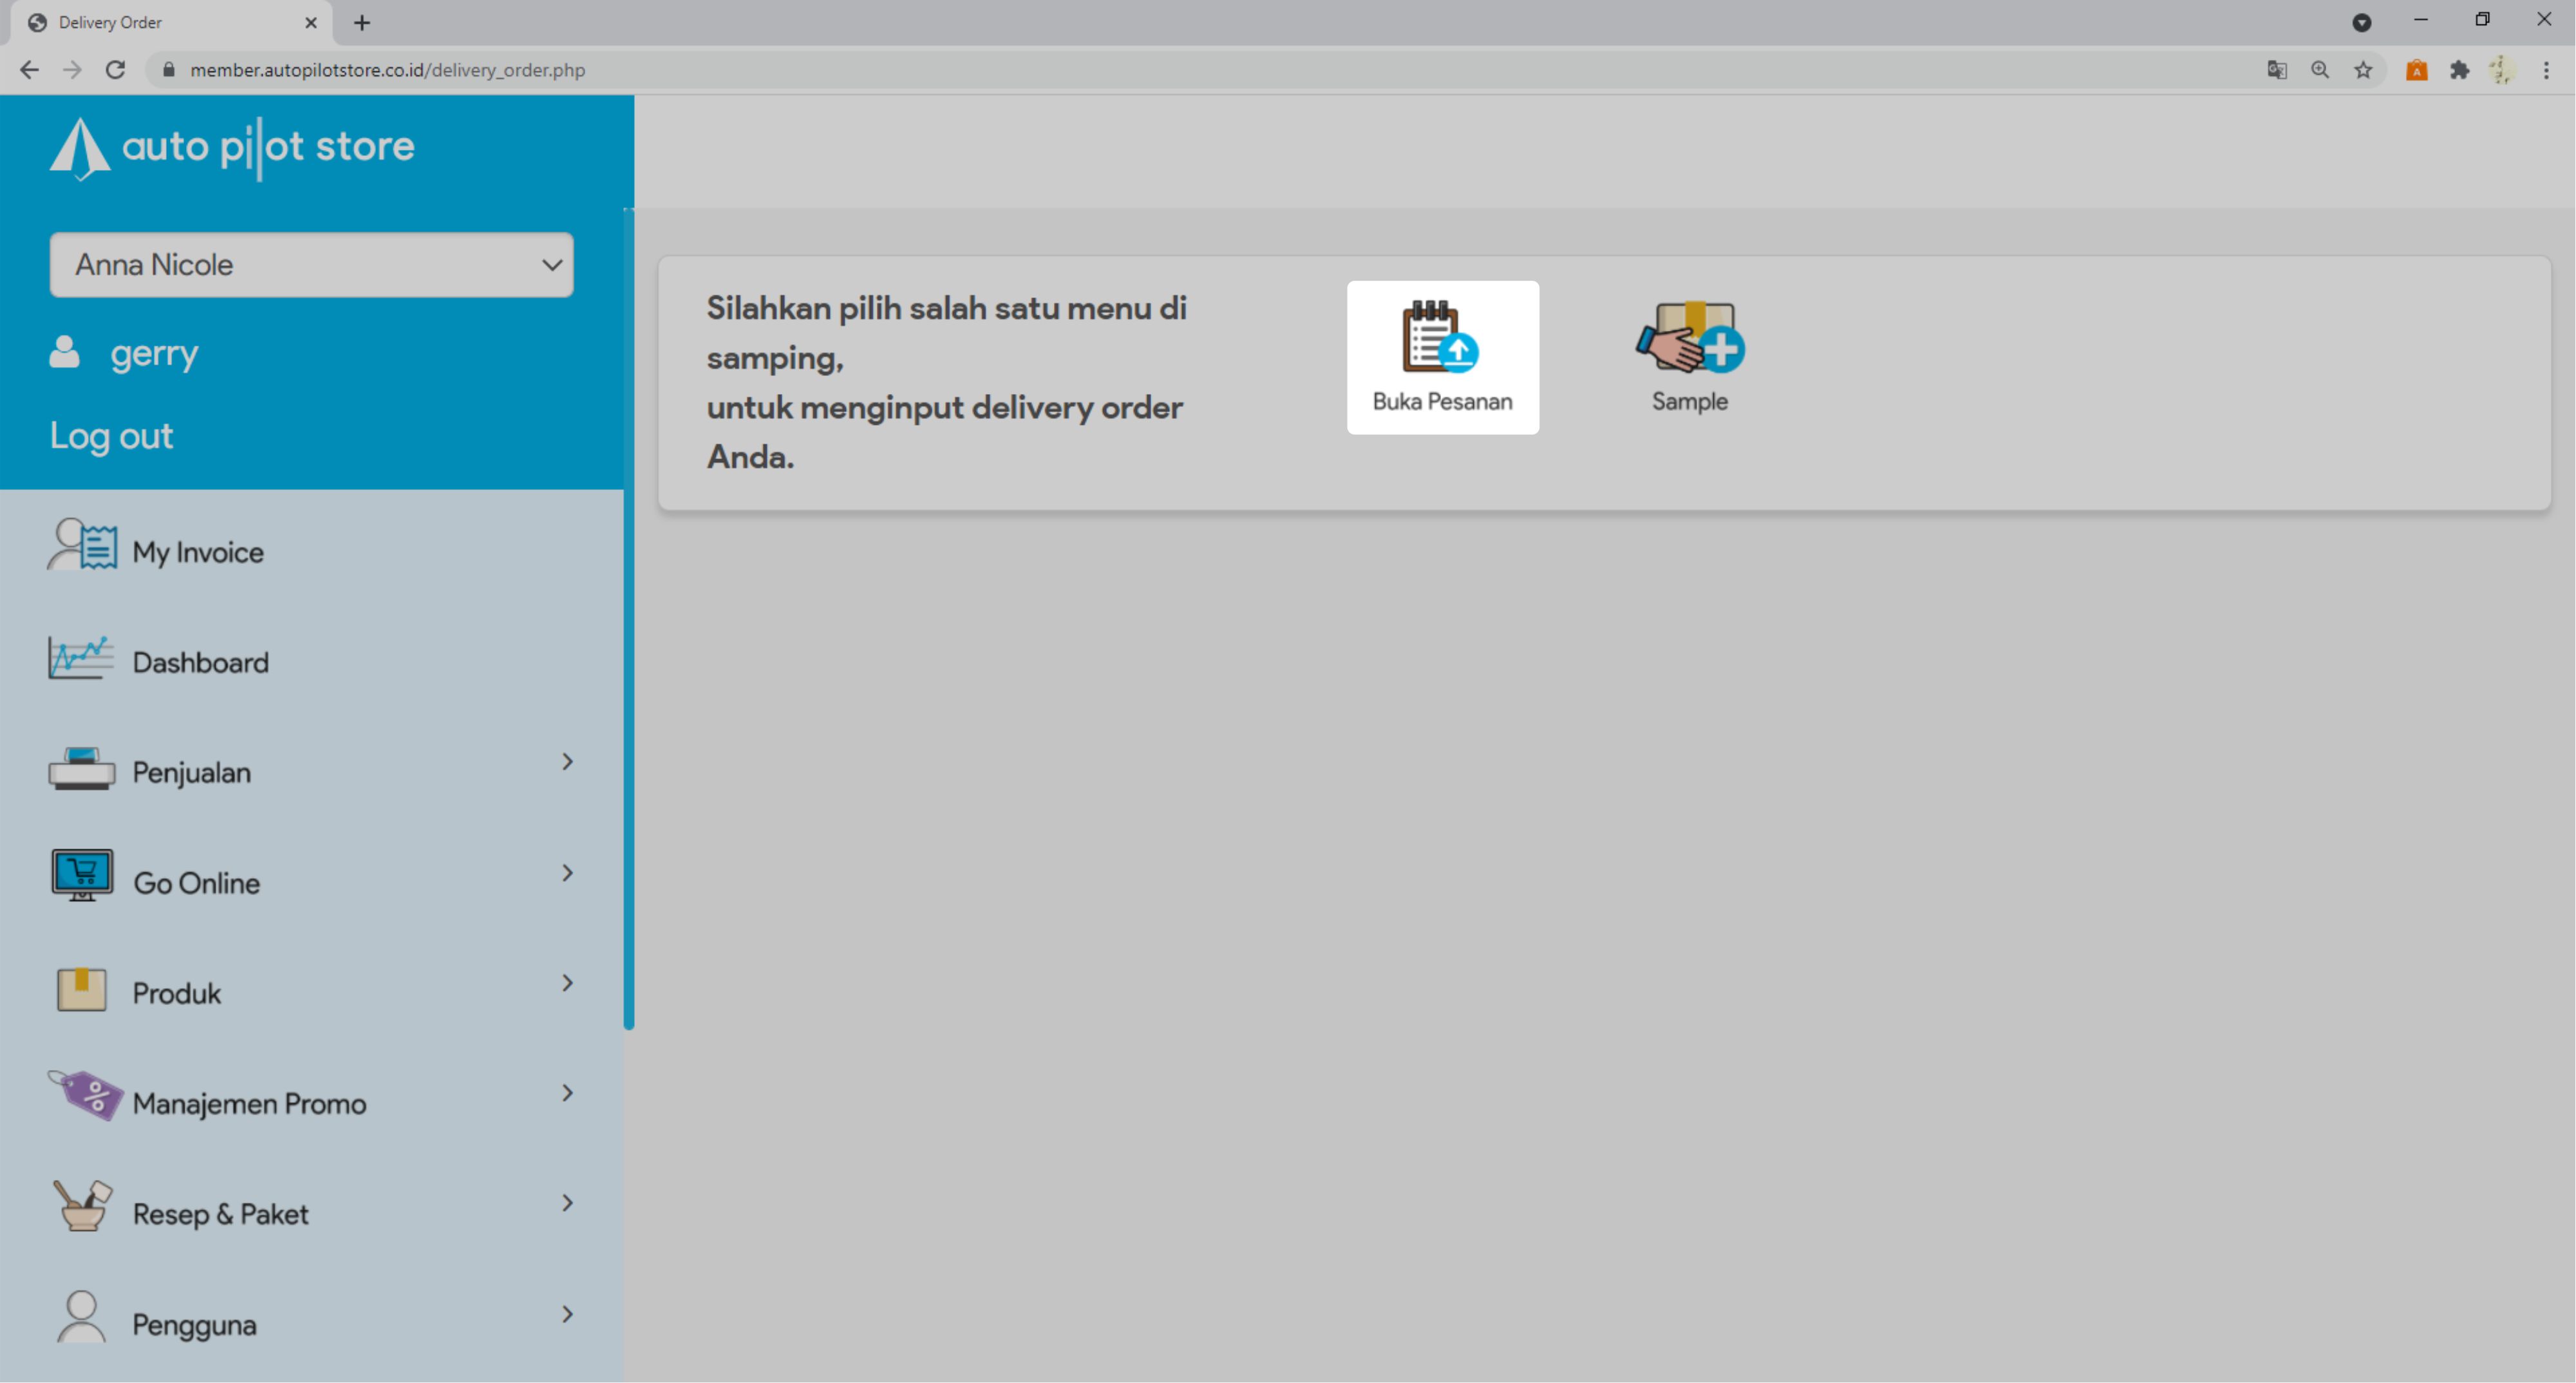2576x1383 pixels.
Task: Click the Resep & Paket mortar icon
Action: (x=82, y=1206)
